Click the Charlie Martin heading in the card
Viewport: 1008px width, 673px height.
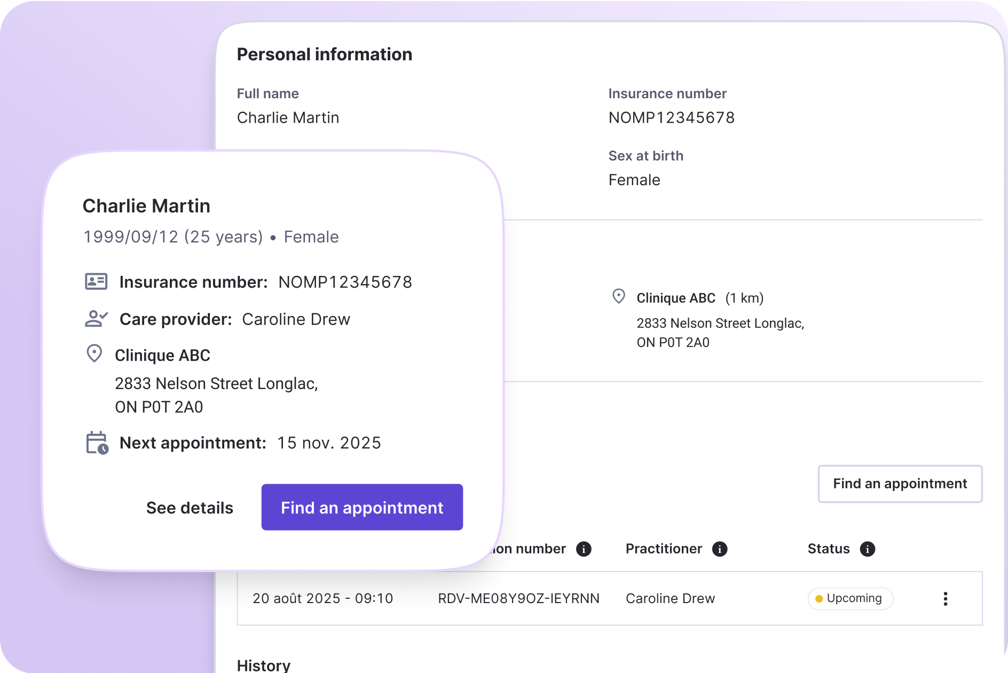[146, 206]
